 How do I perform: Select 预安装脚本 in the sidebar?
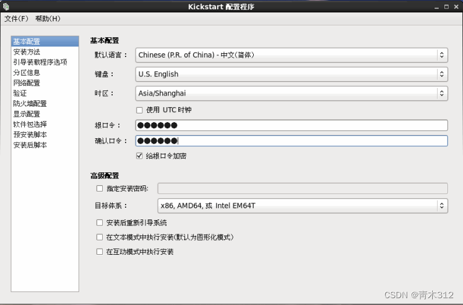(45, 135)
